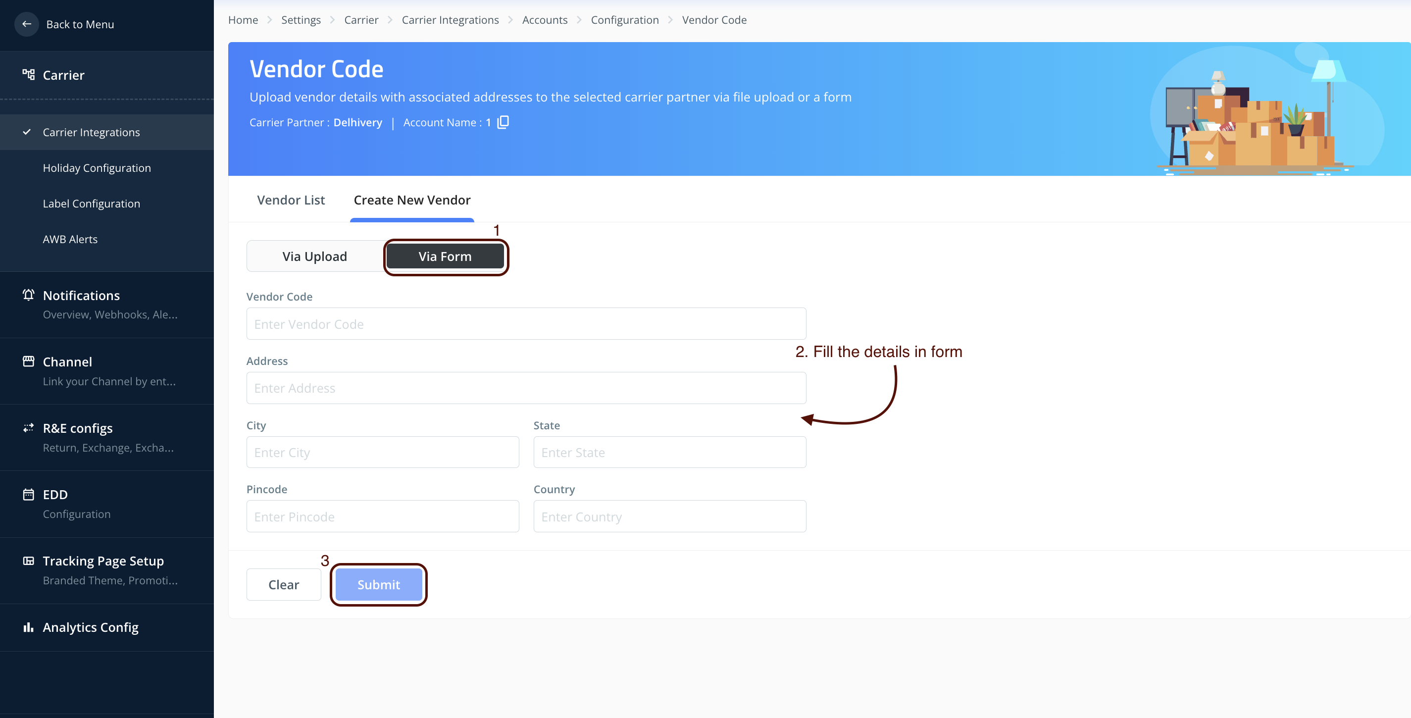The width and height of the screenshot is (1411, 718).
Task: Go to Accounts in breadcrumb
Action: coord(545,20)
